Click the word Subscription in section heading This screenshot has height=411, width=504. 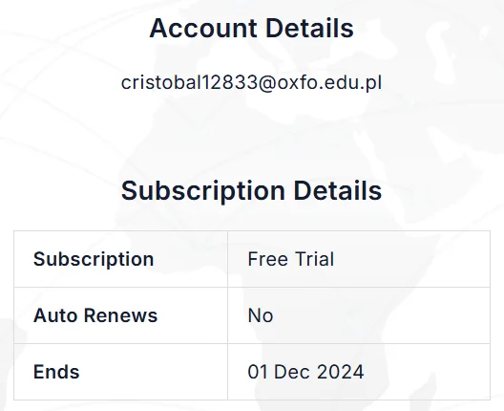pos(203,192)
